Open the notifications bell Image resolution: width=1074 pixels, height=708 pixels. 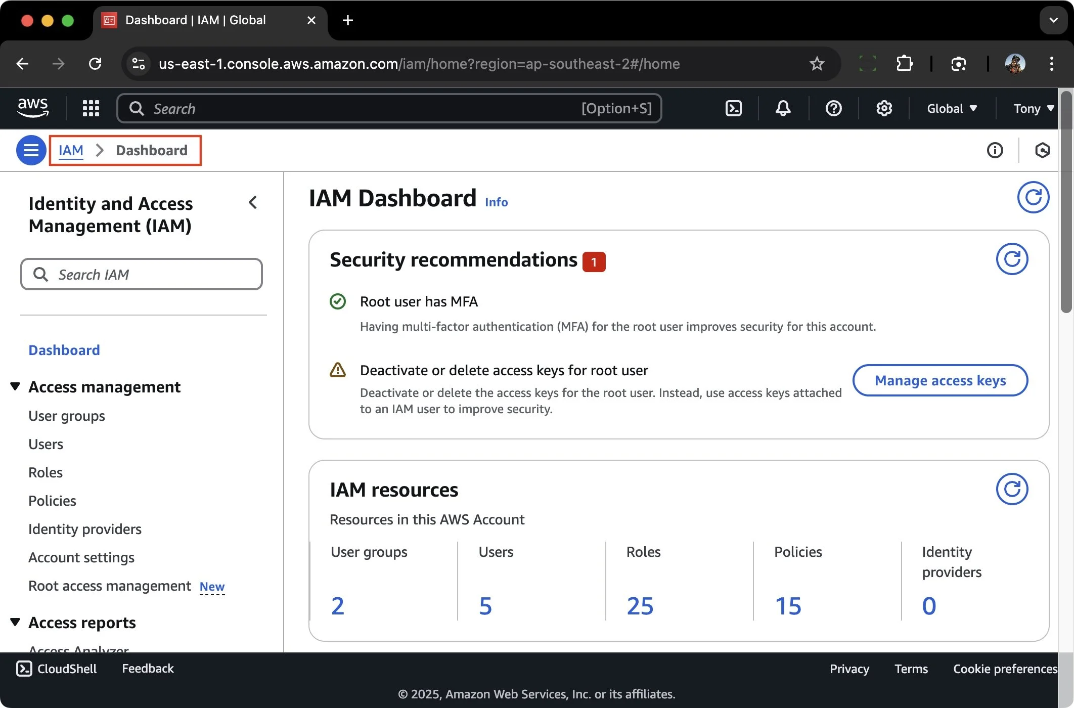pos(783,108)
